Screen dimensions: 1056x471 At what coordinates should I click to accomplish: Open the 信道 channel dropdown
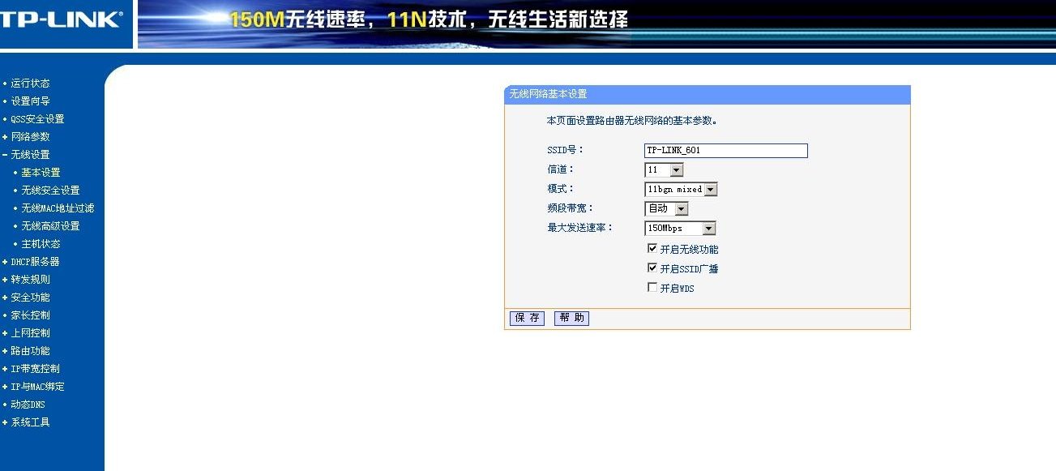[x=677, y=169]
